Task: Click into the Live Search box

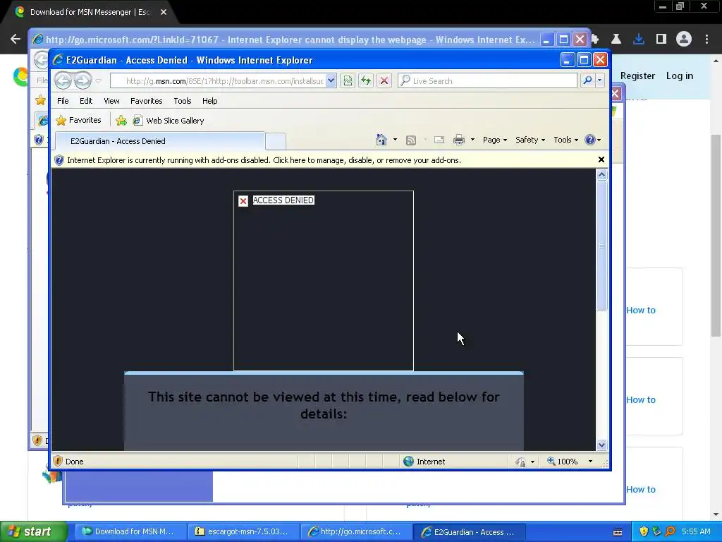Action: click(487, 81)
